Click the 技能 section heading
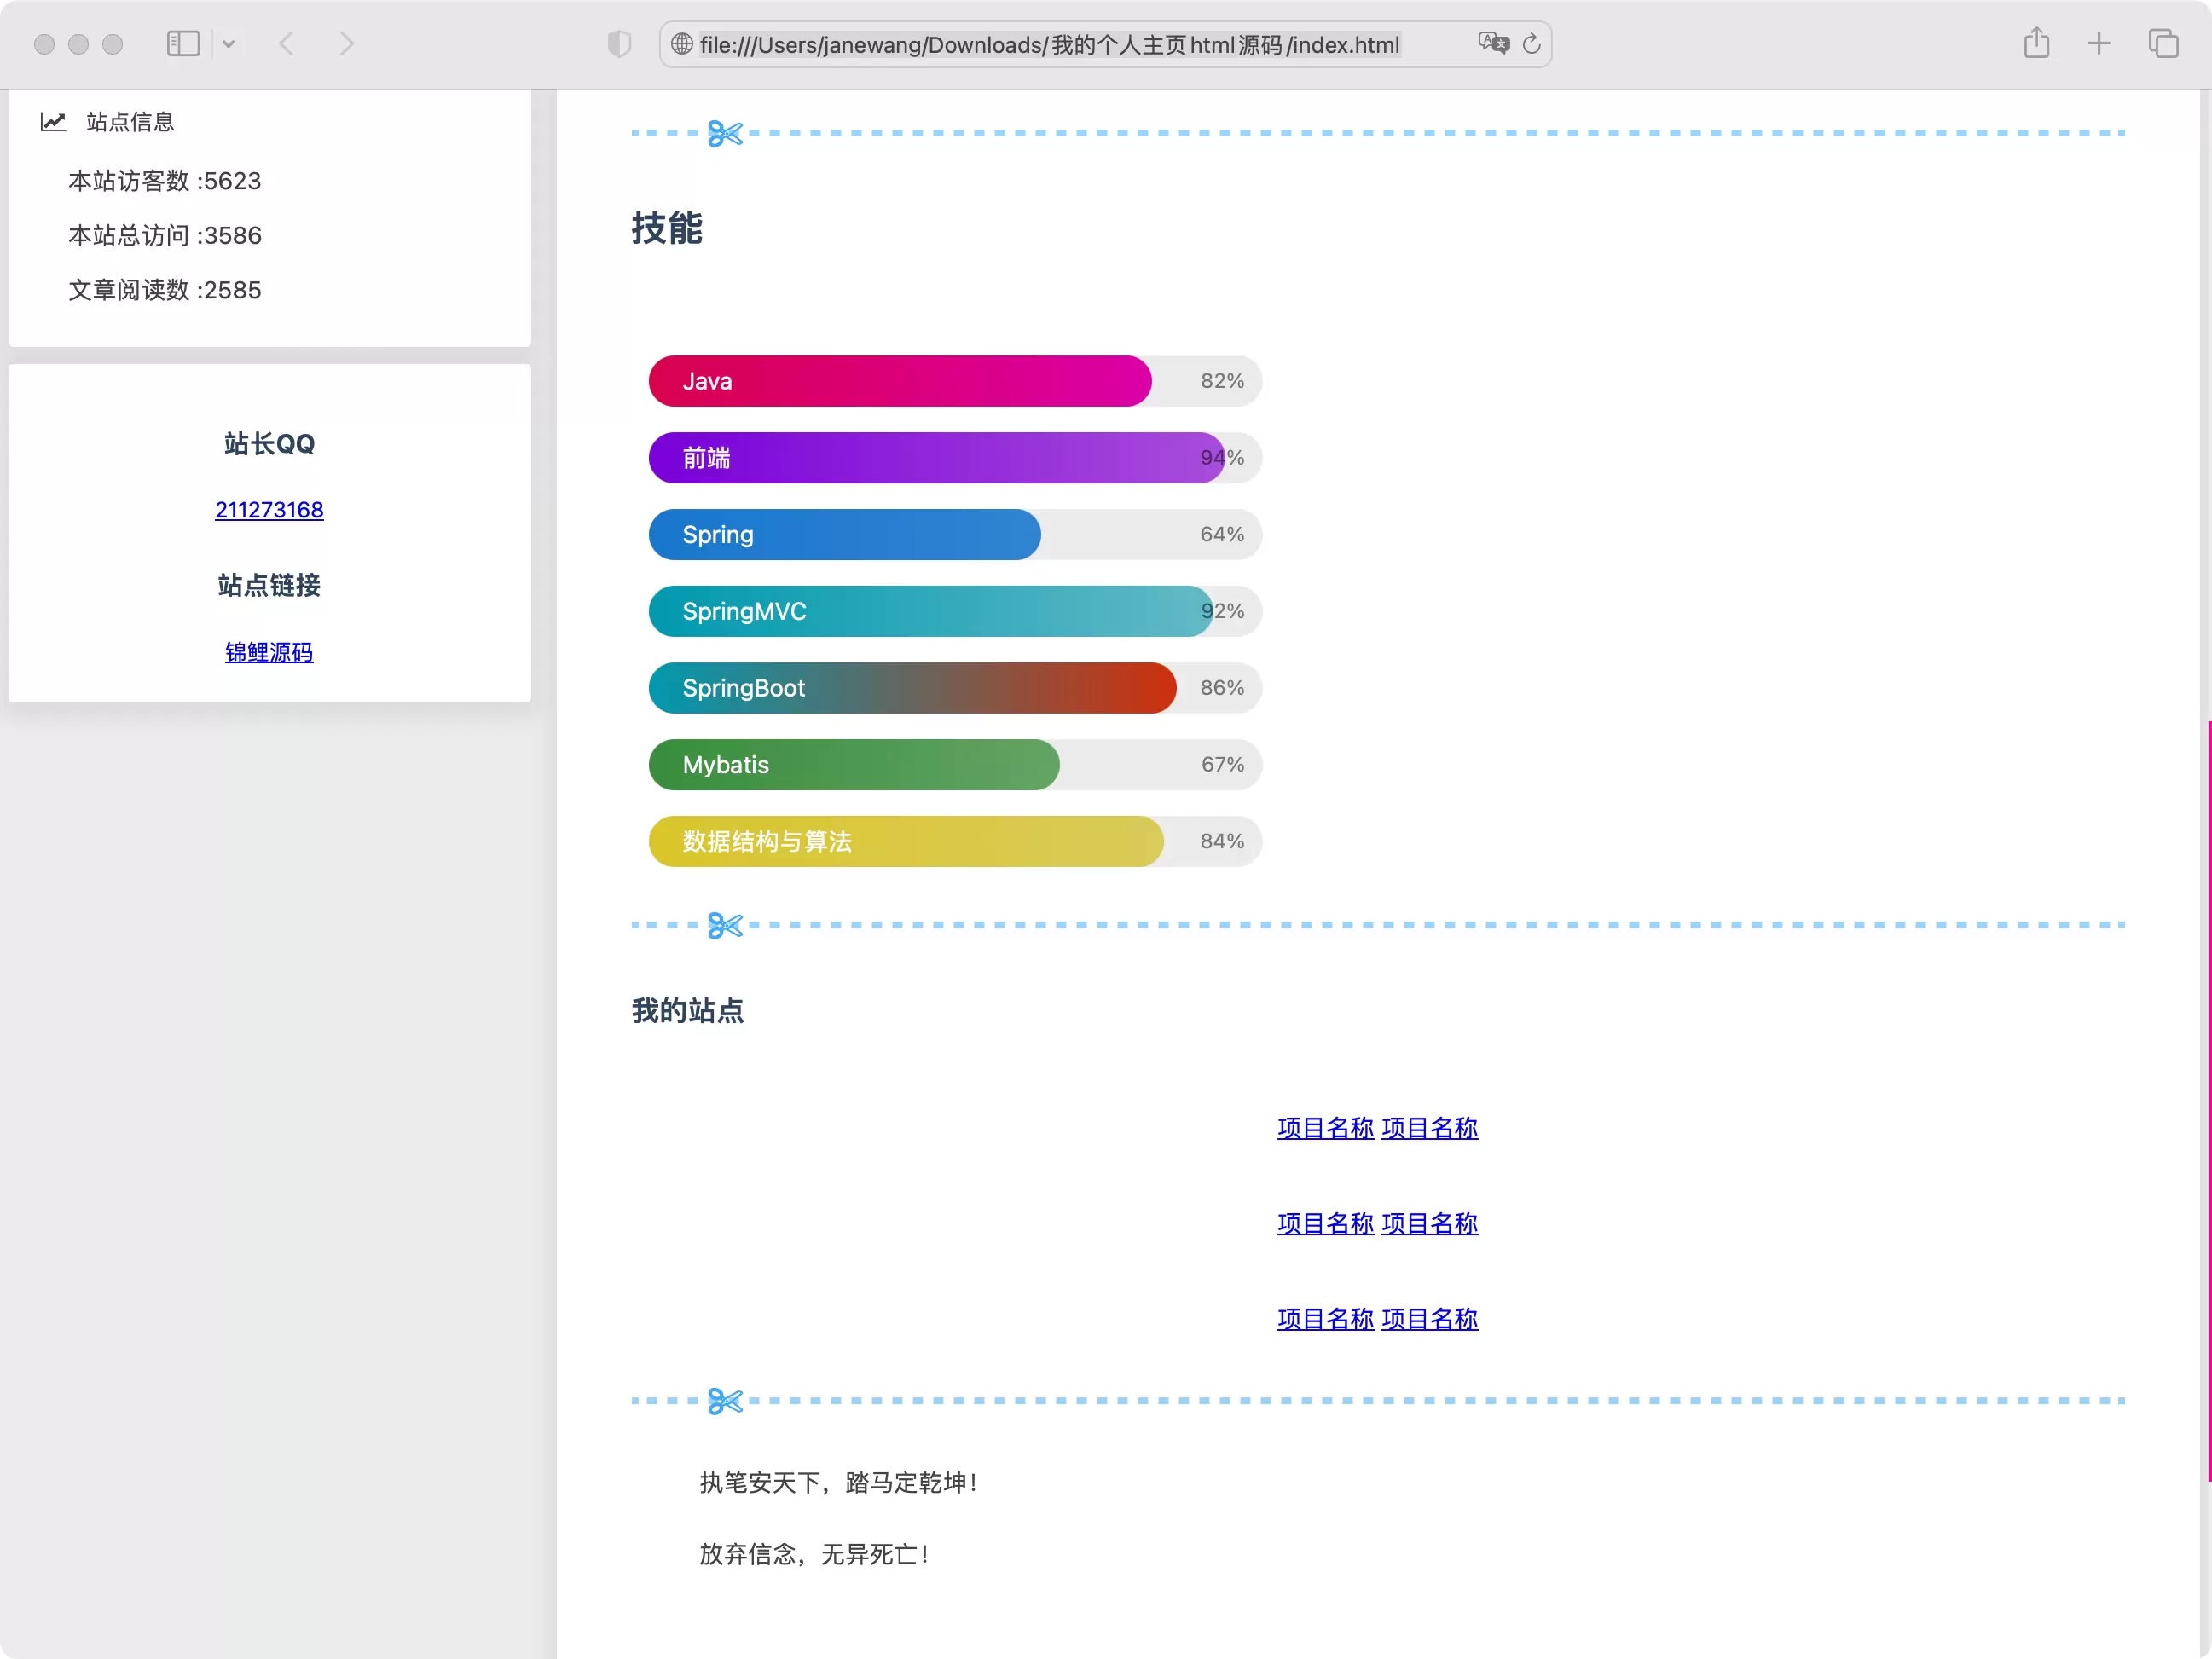The width and height of the screenshot is (2212, 1659). [x=667, y=228]
